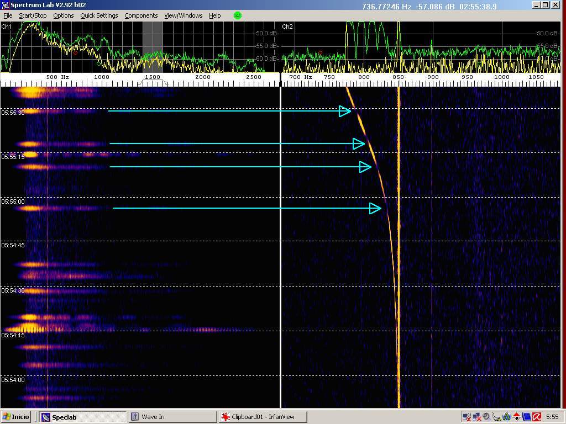
Task: Open the File menu
Action: [x=8, y=15]
